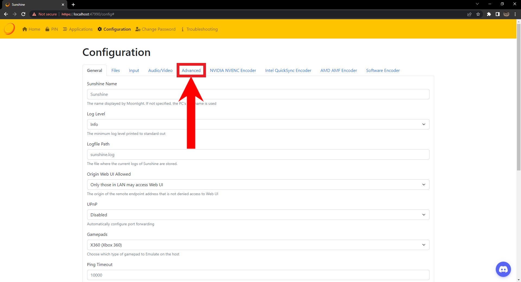Image resolution: width=521 pixels, height=282 pixels.
Task: Bookmark this tab with star icon
Action: [x=478, y=14]
